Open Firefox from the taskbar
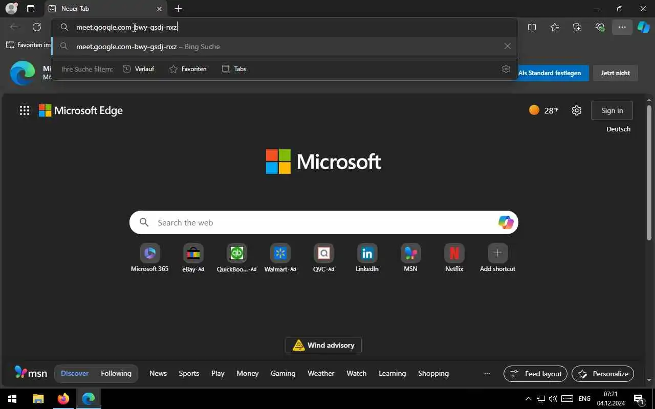The height and width of the screenshot is (409, 655). pos(63,398)
